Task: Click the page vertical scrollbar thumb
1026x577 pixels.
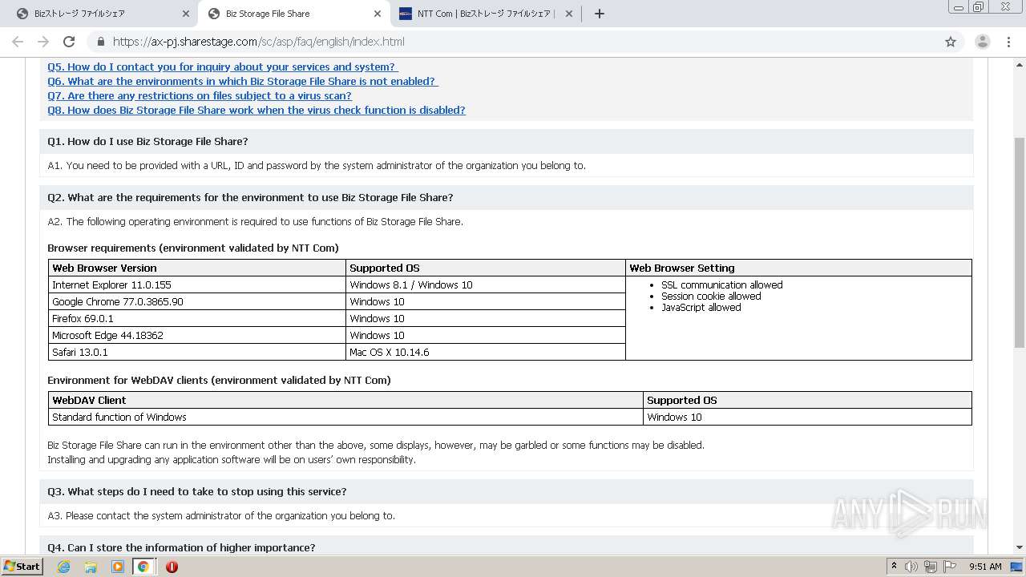Action: 1020,242
